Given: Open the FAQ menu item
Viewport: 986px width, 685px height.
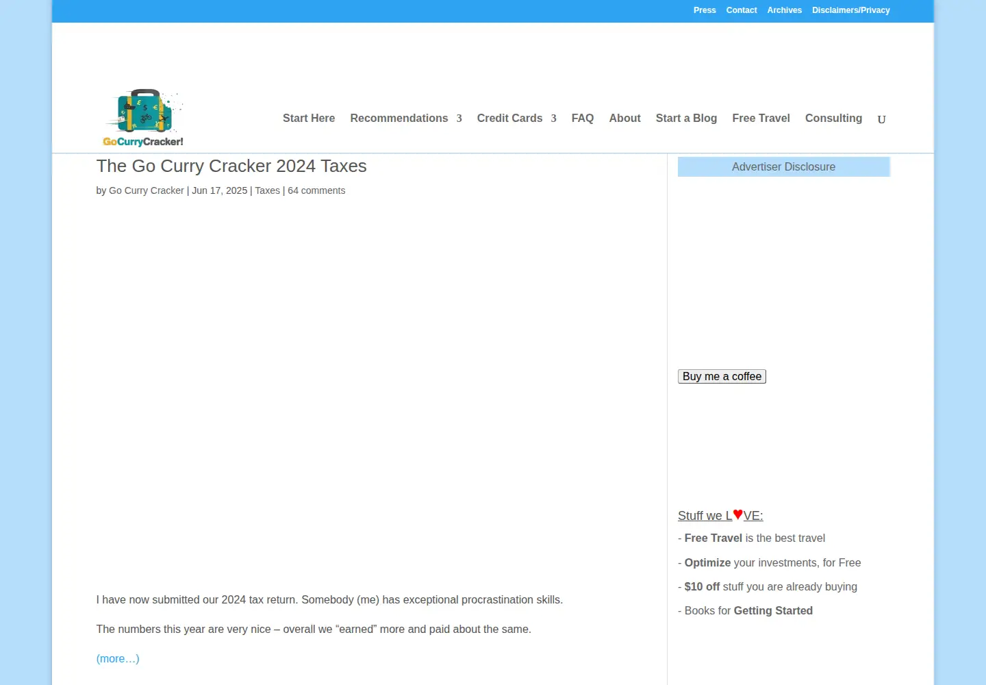Looking at the screenshot, I should pos(583,118).
